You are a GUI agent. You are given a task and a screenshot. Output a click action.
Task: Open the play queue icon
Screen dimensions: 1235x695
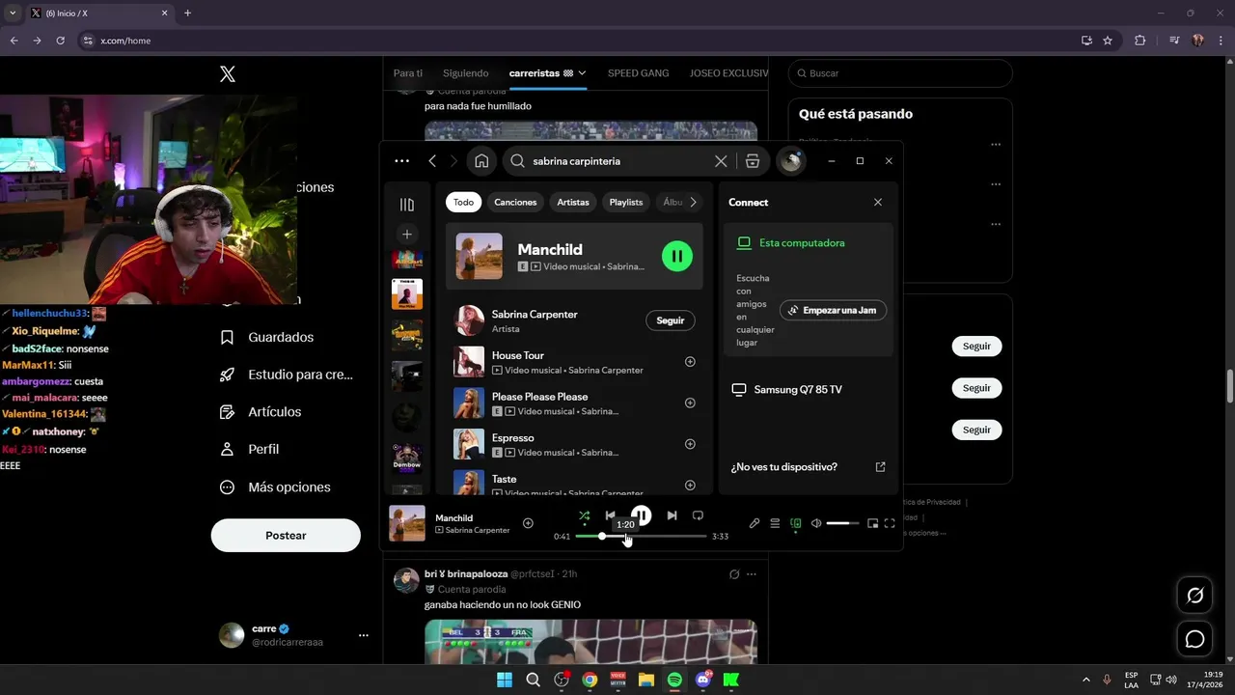pyautogui.click(x=775, y=523)
